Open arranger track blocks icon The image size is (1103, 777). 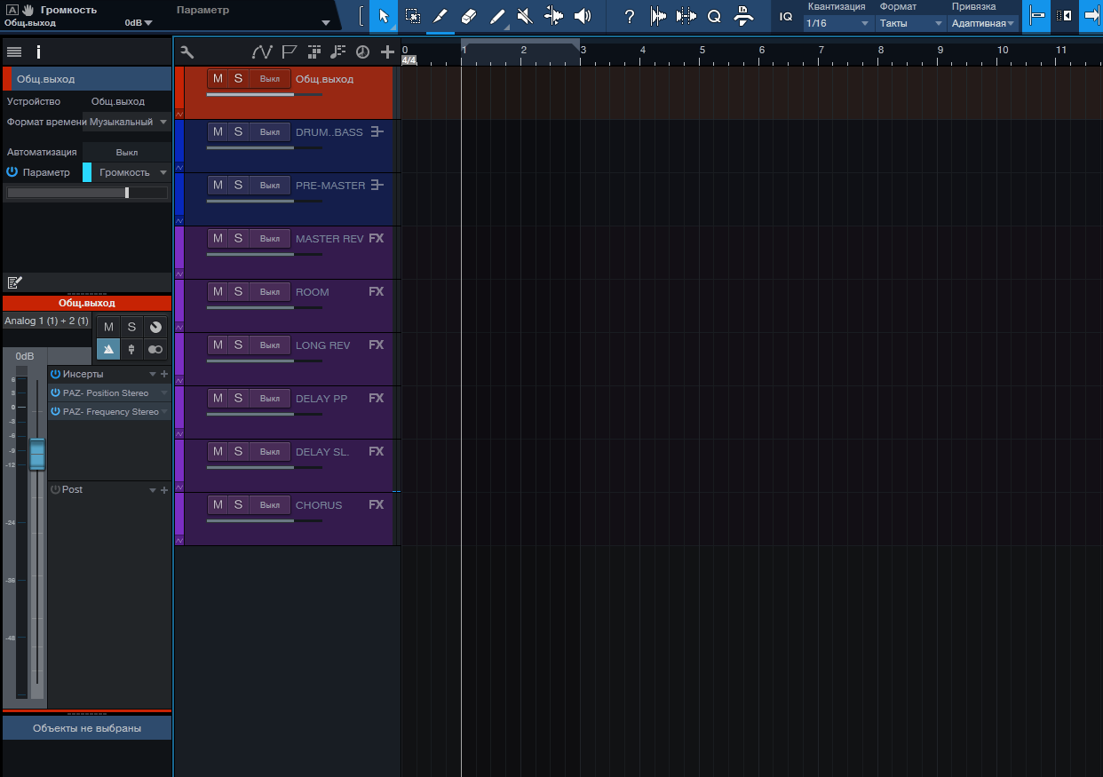[314, 52]
